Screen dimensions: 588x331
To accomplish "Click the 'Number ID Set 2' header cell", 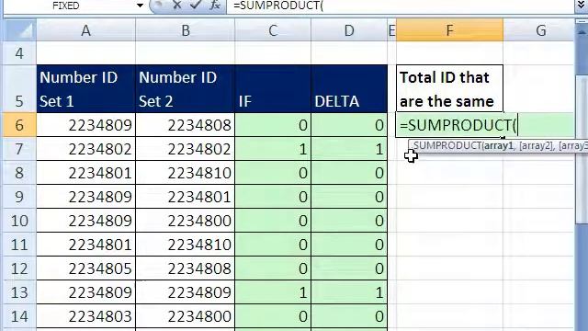I will click(186, 88).
